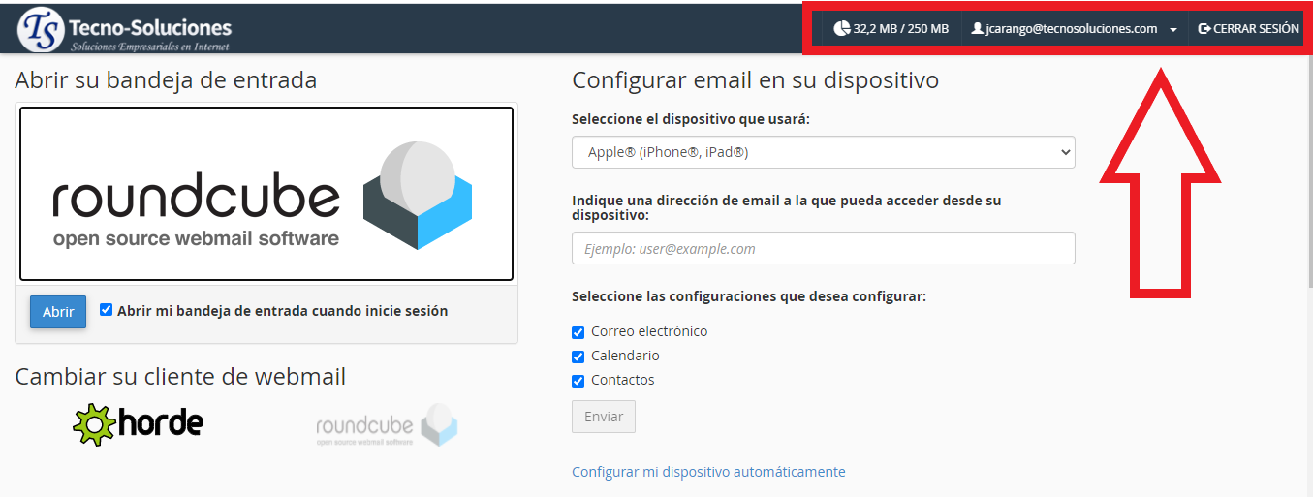Open the jcarango@tecnosoluciones.com user menu
The image size is (1313, 497).
[x=1070, y=29]
